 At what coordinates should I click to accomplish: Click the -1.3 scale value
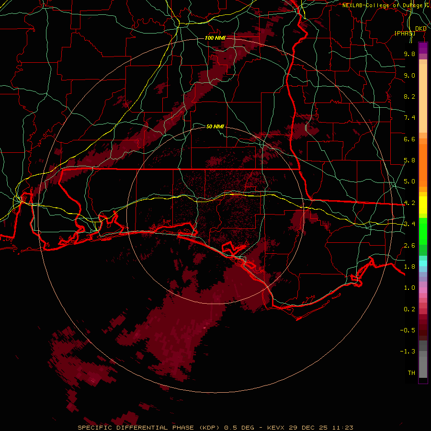click(408, 352)
